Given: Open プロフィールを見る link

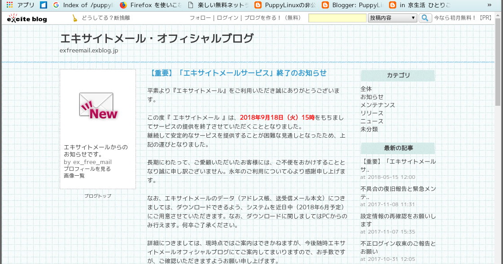Looking at the screenshot, I should pyautogui.click(x=87, y=169).
